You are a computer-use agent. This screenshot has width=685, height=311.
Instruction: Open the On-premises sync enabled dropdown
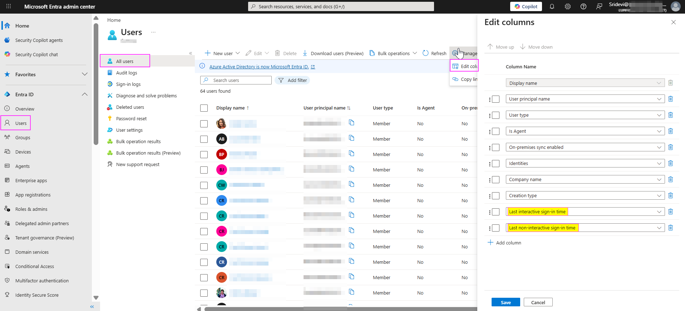585,147
